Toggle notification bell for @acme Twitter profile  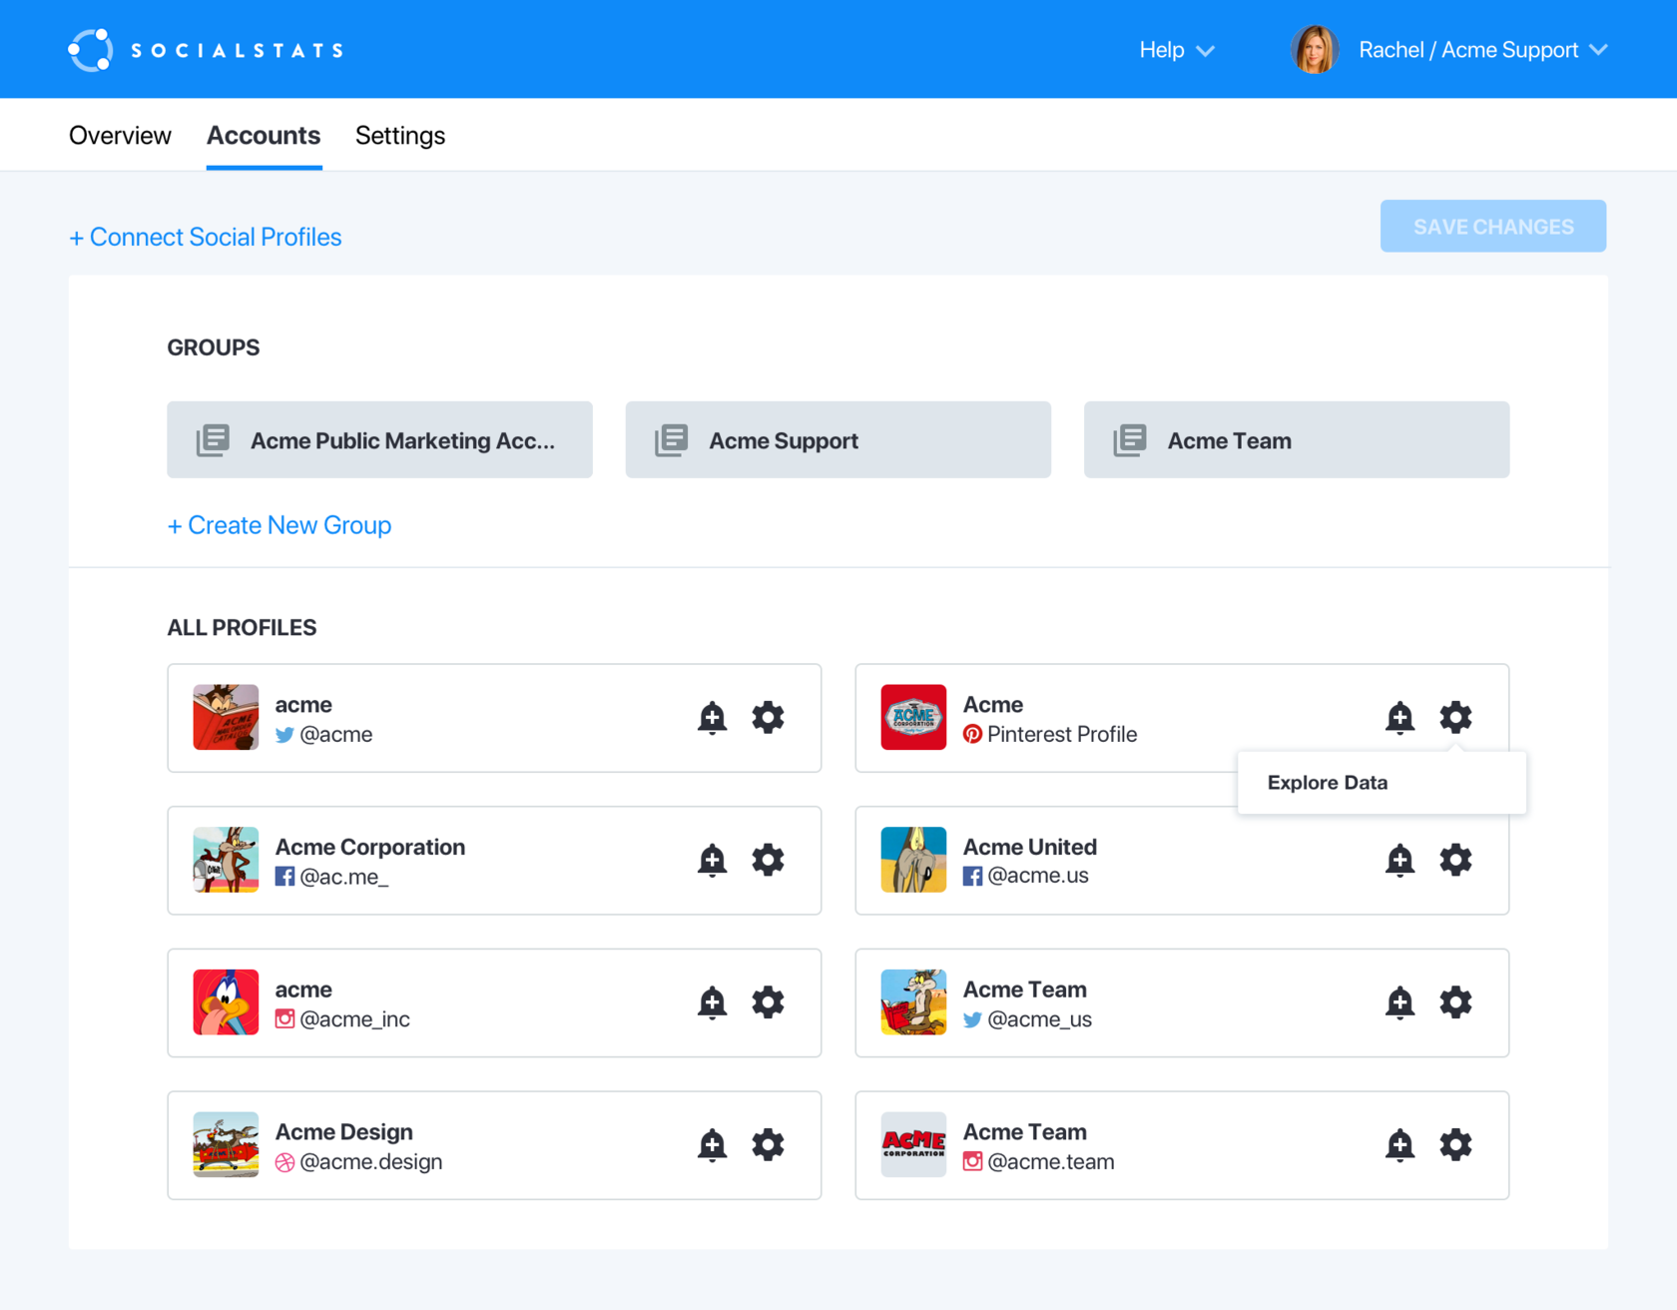[712, 717]
